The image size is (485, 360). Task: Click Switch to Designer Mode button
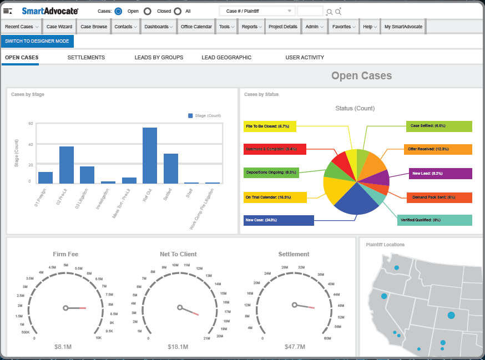click(37, 42)
